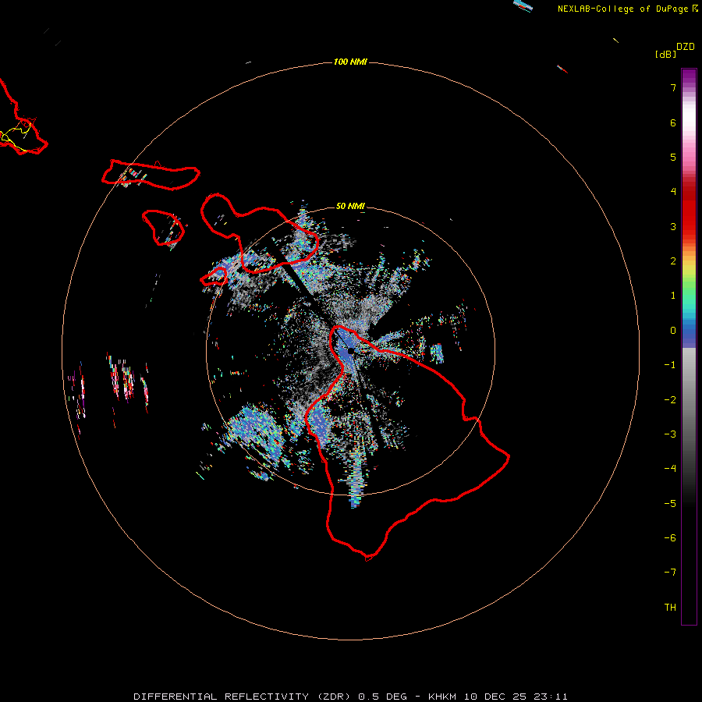Click the 50 NMI range ring label
This screenshot has width=702, height=702.
(350, 206)
